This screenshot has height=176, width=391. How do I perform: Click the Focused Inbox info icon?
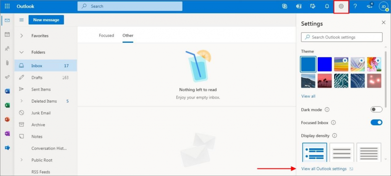pyautogui.click(x=333, y=123)
